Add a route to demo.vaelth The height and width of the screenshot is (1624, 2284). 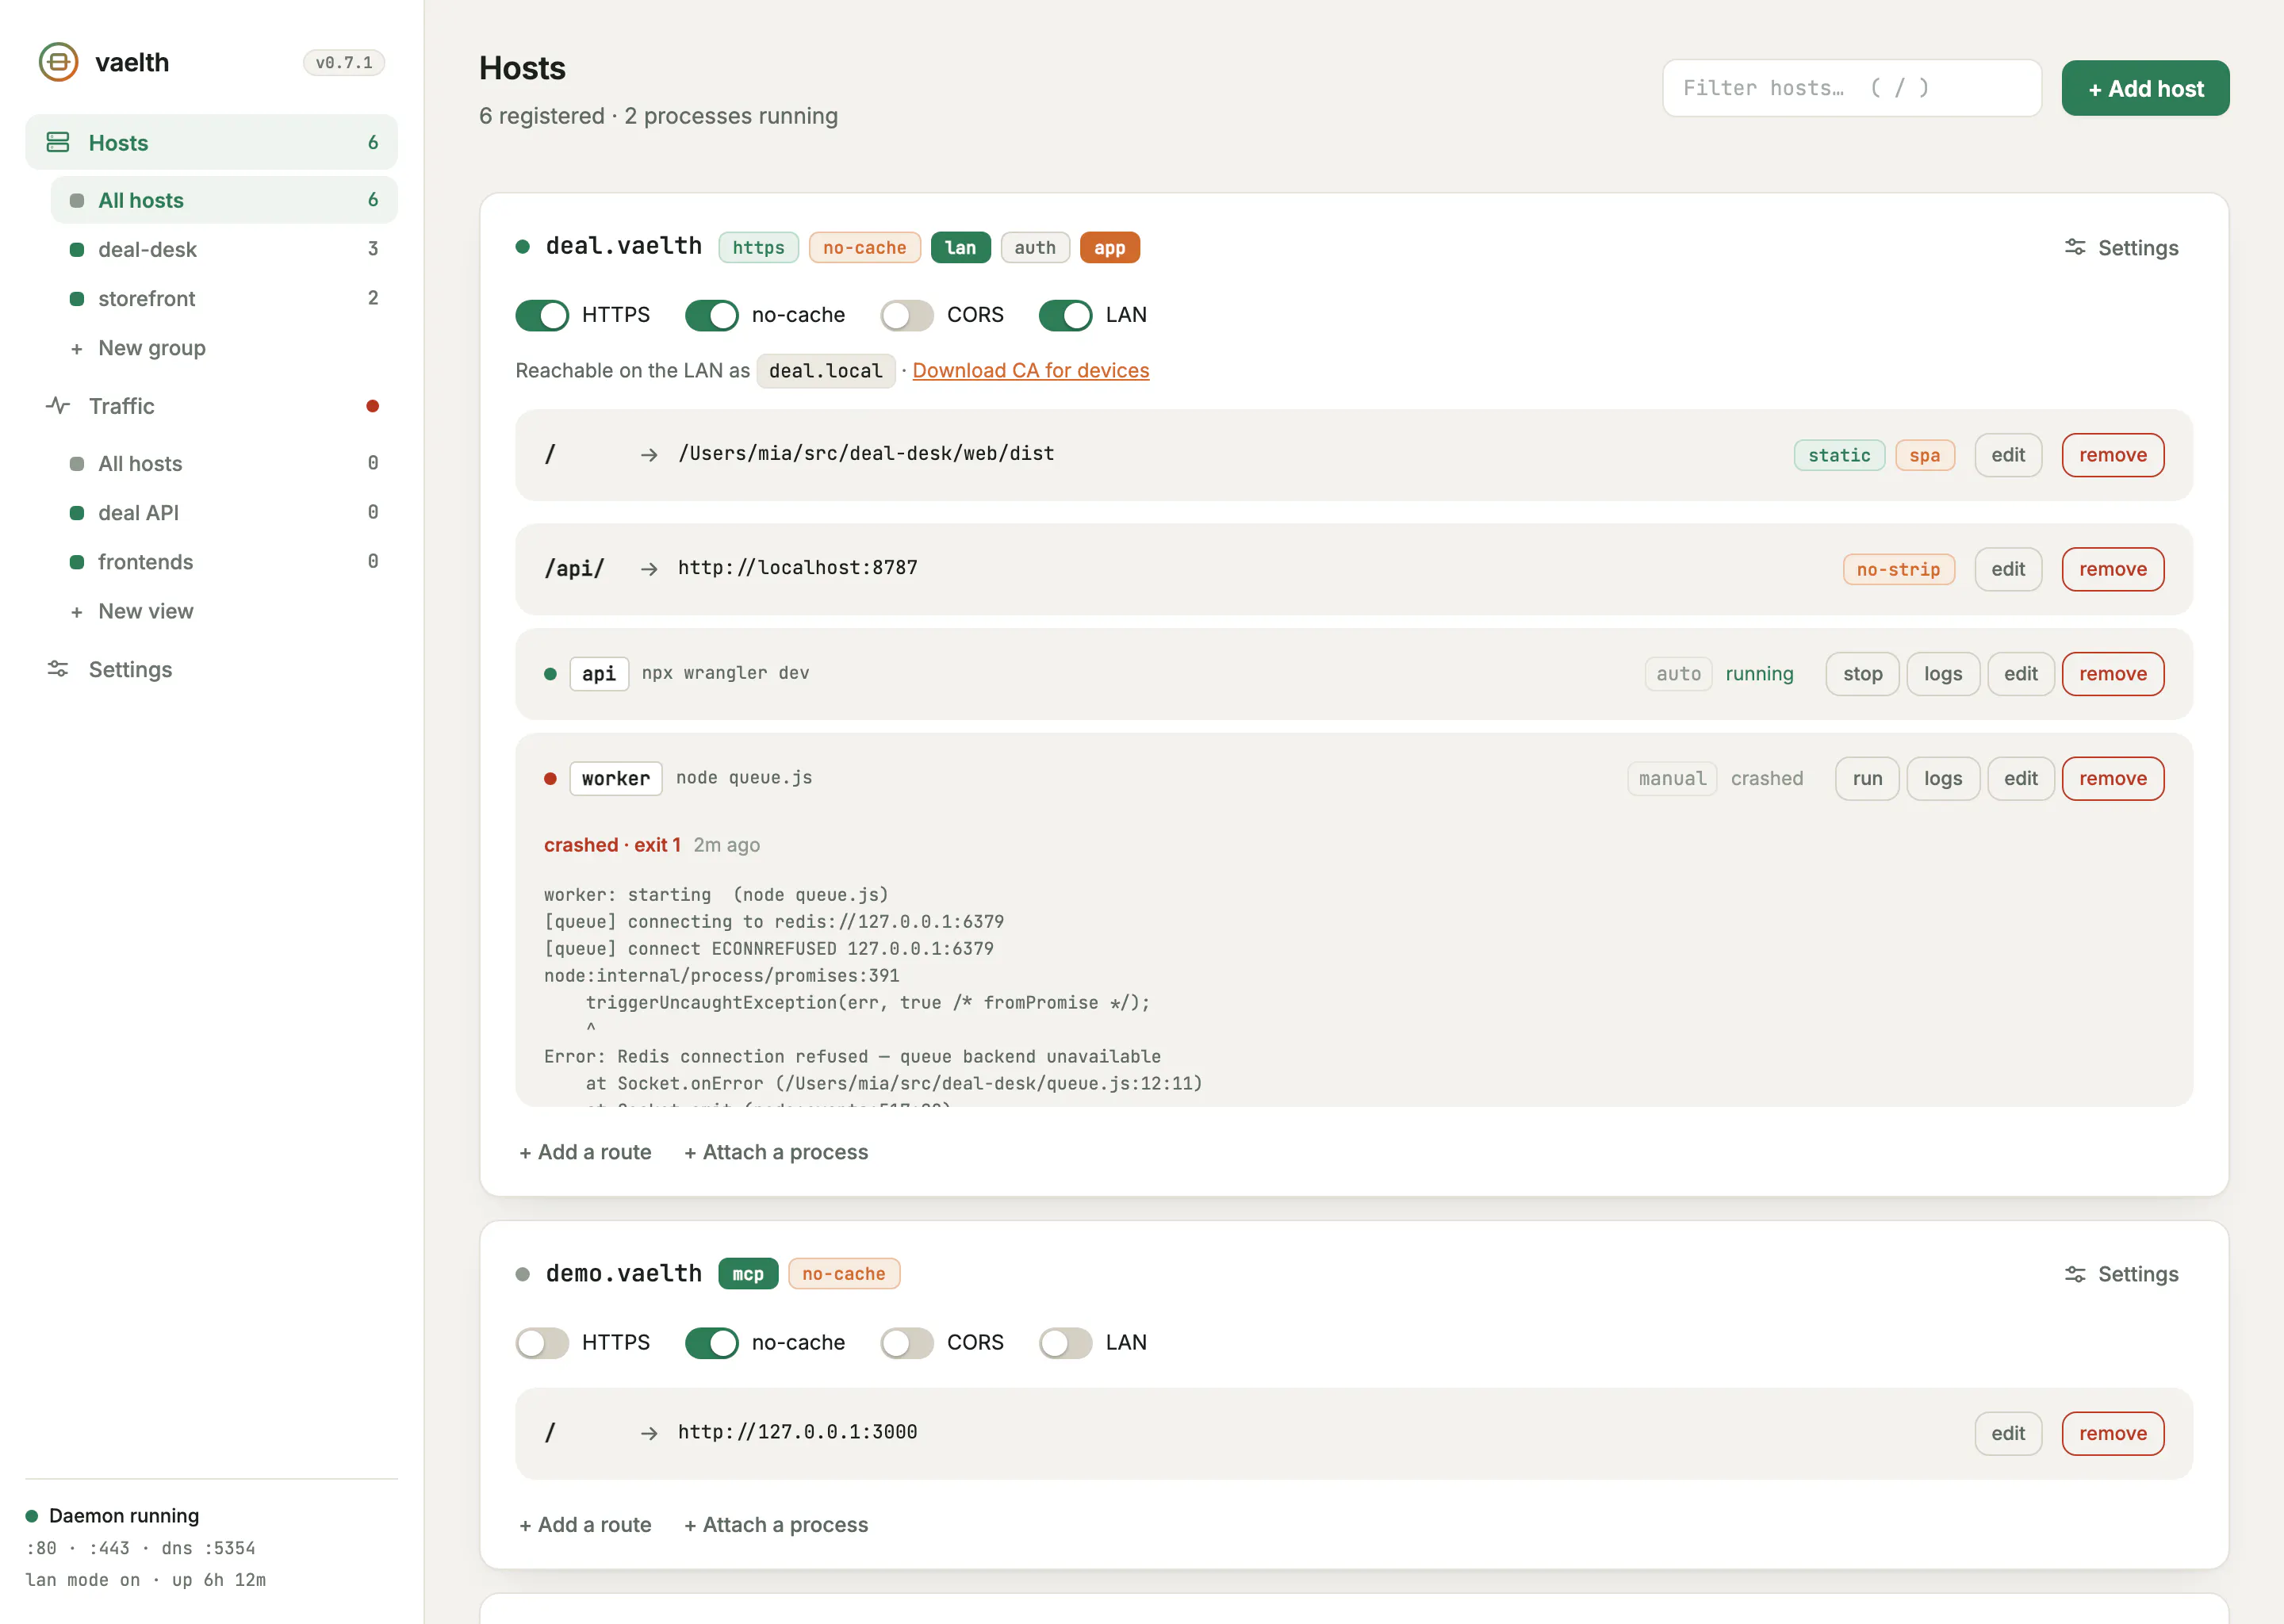pyautogui.click(x=585, y=1525)
